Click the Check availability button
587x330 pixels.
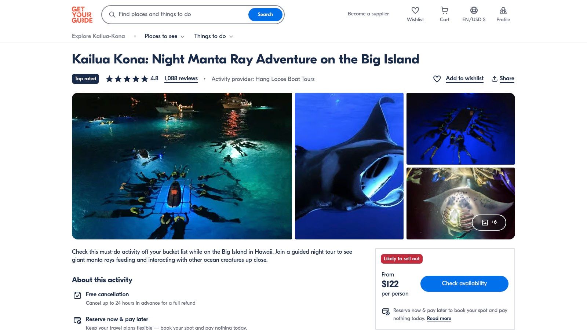pyautogui.click(x=464, y=283)
